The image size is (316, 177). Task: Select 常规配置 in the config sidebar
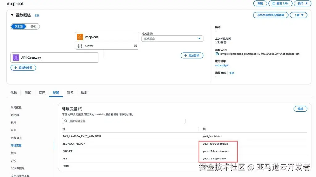coord(16,107)
